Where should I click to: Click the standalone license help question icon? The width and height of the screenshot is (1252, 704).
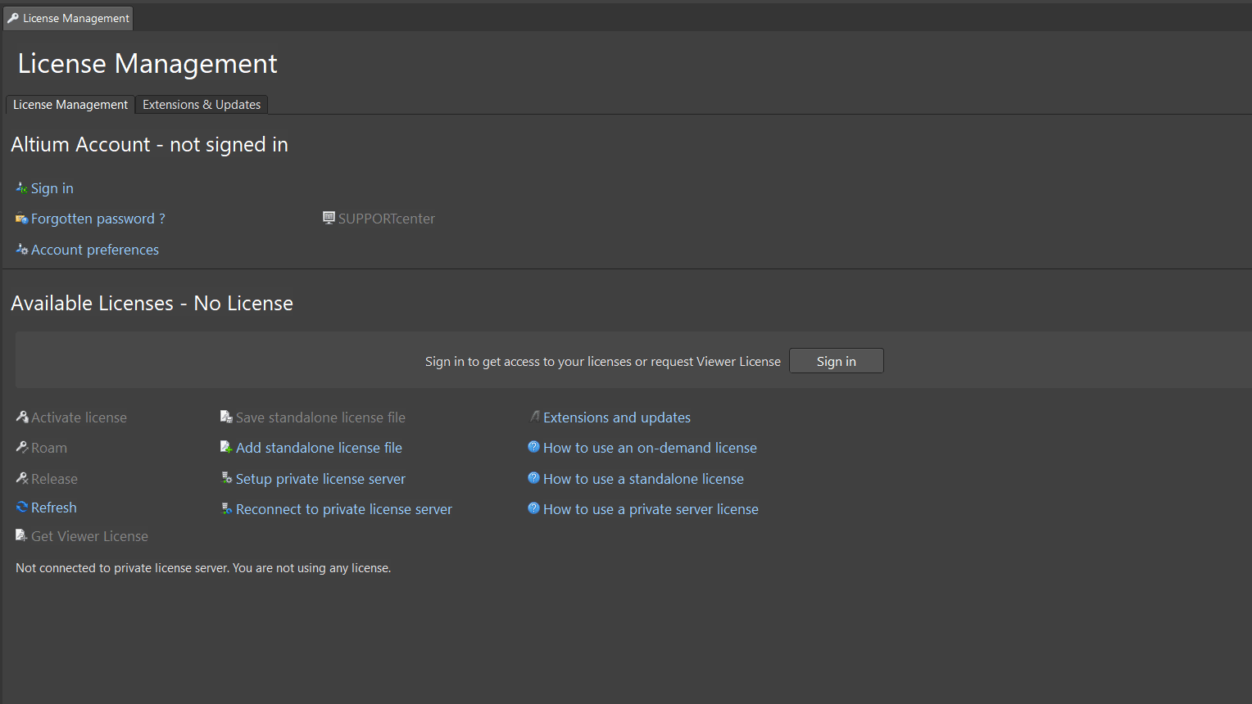pyautogui.click(x=533, y=479)
